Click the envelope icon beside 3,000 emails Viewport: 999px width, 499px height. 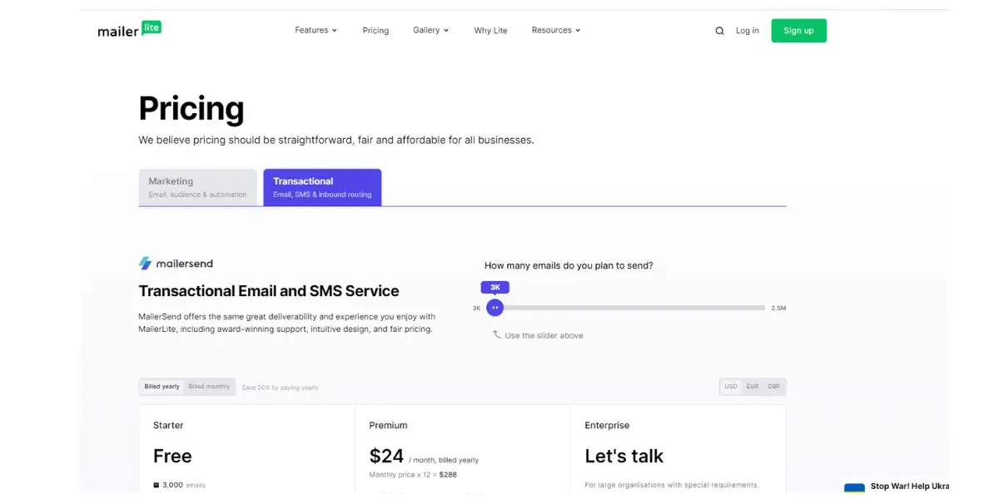tap(156, 485)
